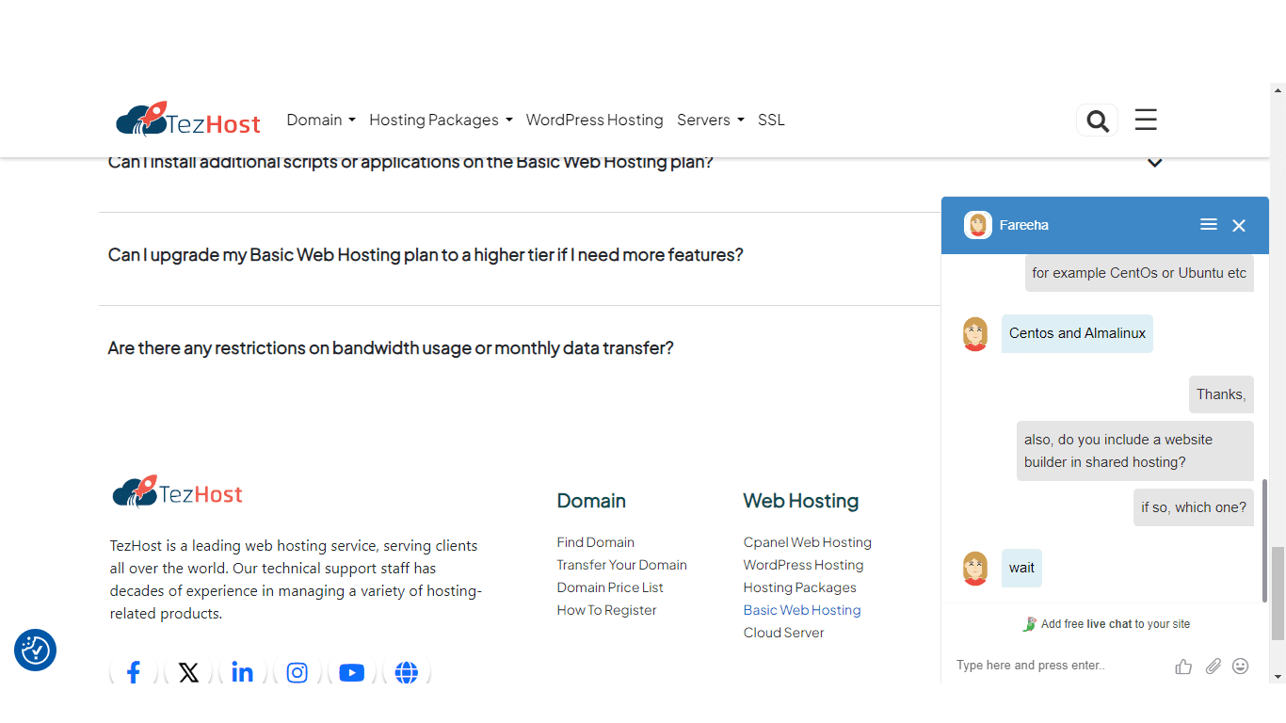Open Domain Price List footer link
The width and height of the screenshot is (1286, 723).
pos(610,587)
